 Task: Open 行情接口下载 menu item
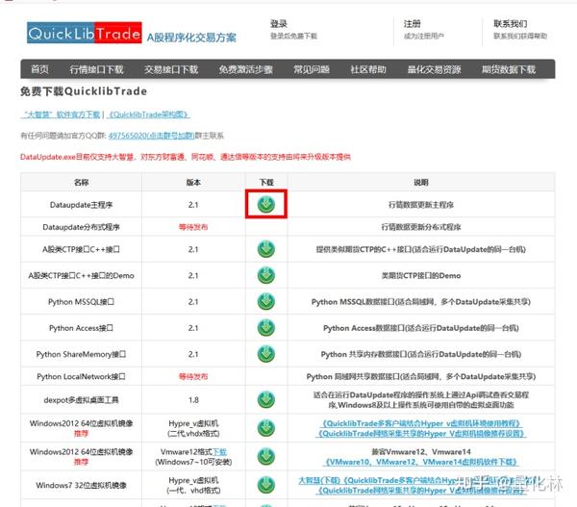pyautogui.click(x=96, y=69)
